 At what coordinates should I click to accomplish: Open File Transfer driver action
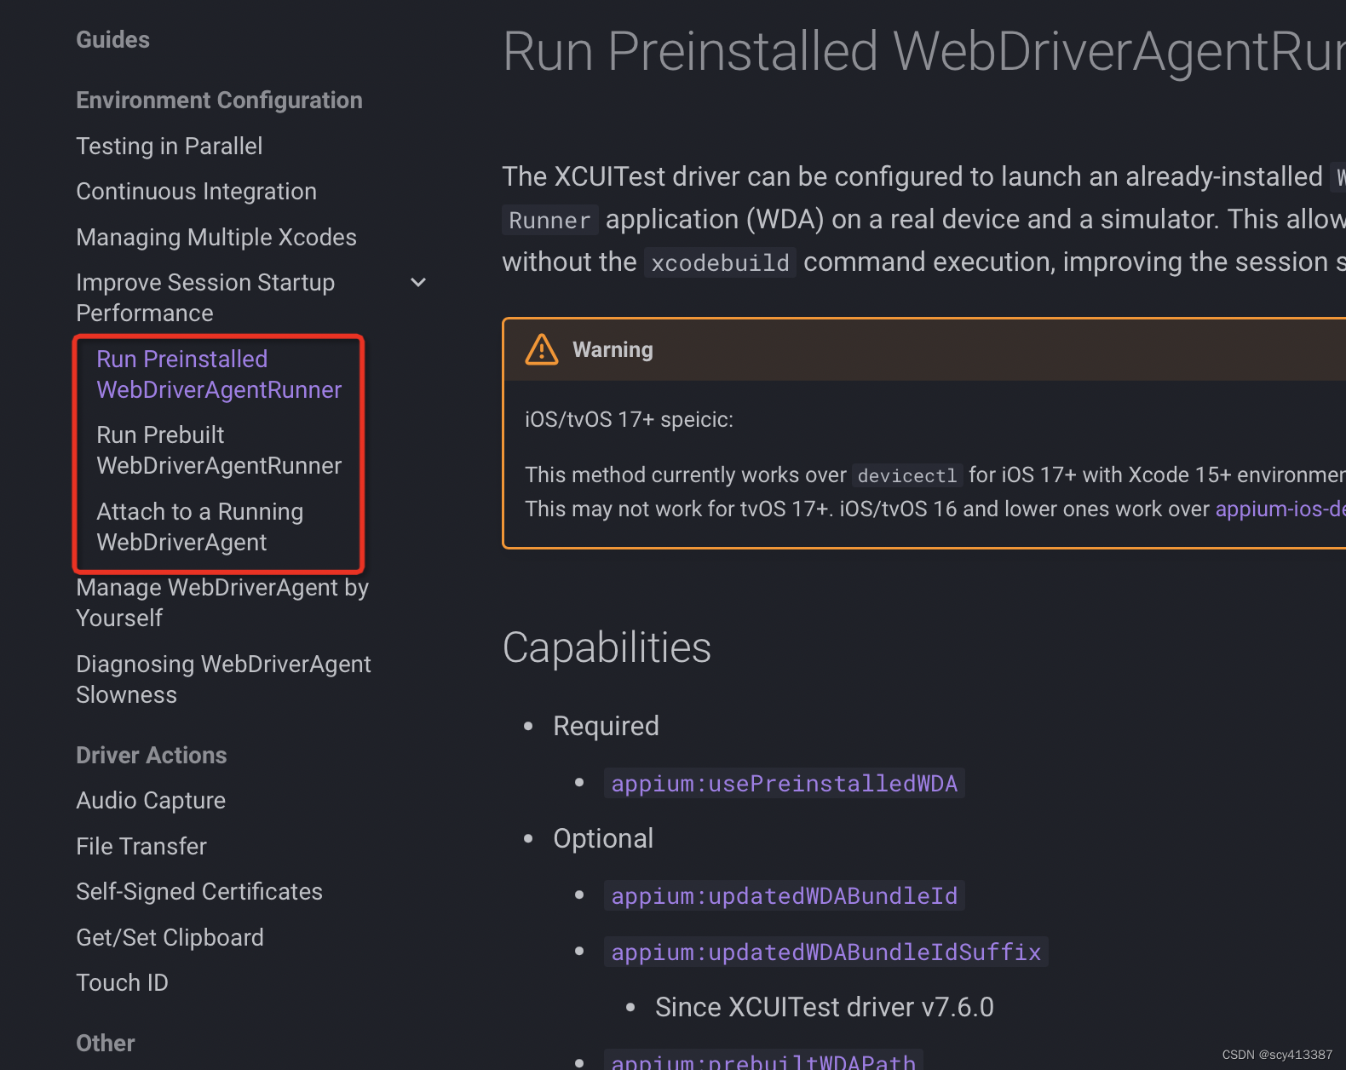click(x=141, y=846)
